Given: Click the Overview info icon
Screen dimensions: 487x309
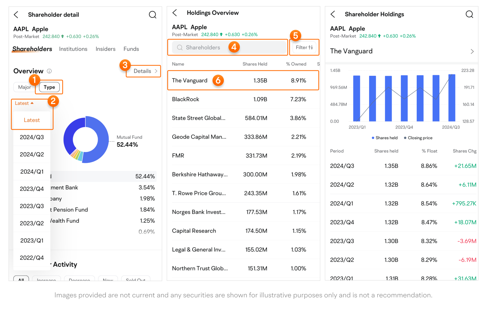Looking at the screenshot, I should (x=49, y=71).
